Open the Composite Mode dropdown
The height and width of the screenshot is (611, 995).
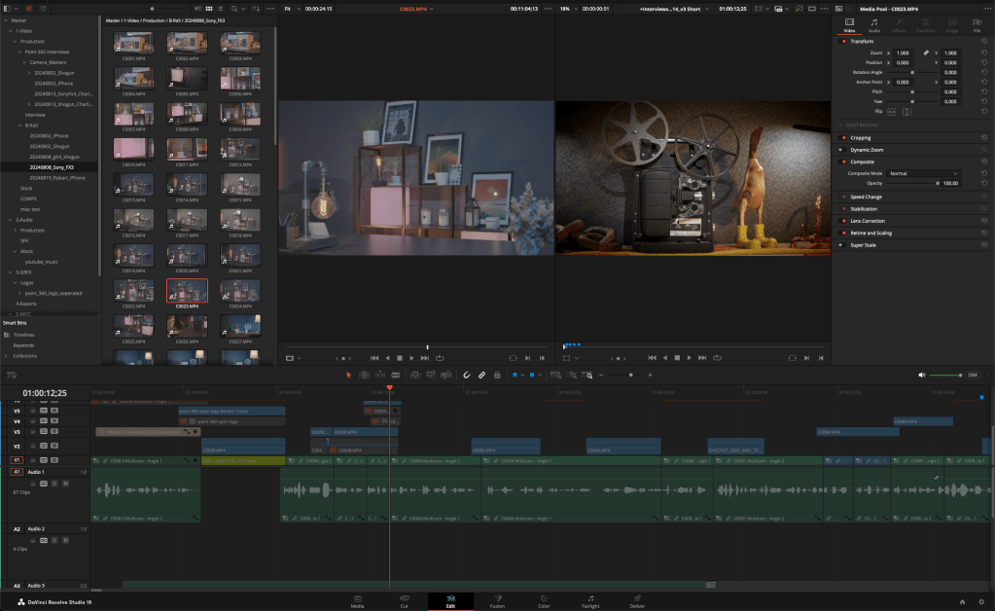(x=922, y=173)
